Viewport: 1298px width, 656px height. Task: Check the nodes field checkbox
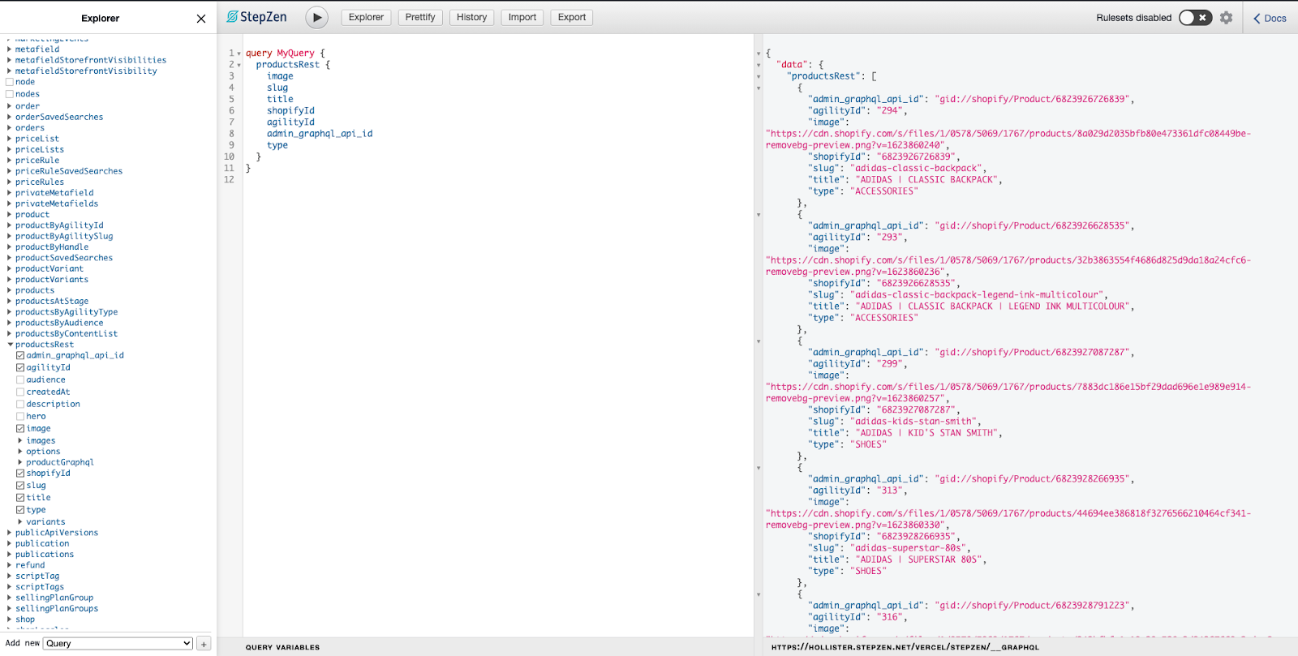pos(10,94)
